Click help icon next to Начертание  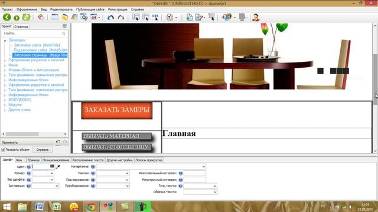[x=93, y=167]
